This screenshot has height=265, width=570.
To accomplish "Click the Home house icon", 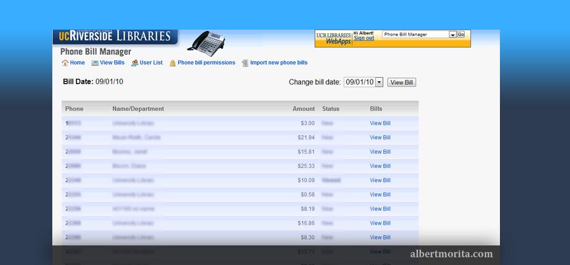I will [x=65, y=63].
